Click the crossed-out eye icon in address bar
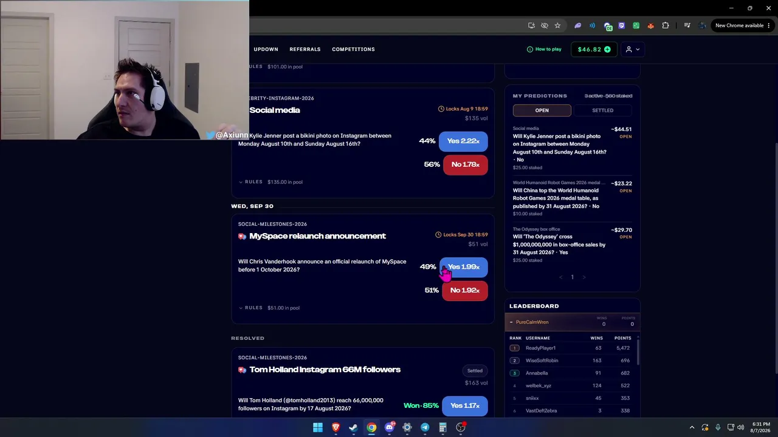The width and height of the screenshot is (778, 437). point(545,25)
